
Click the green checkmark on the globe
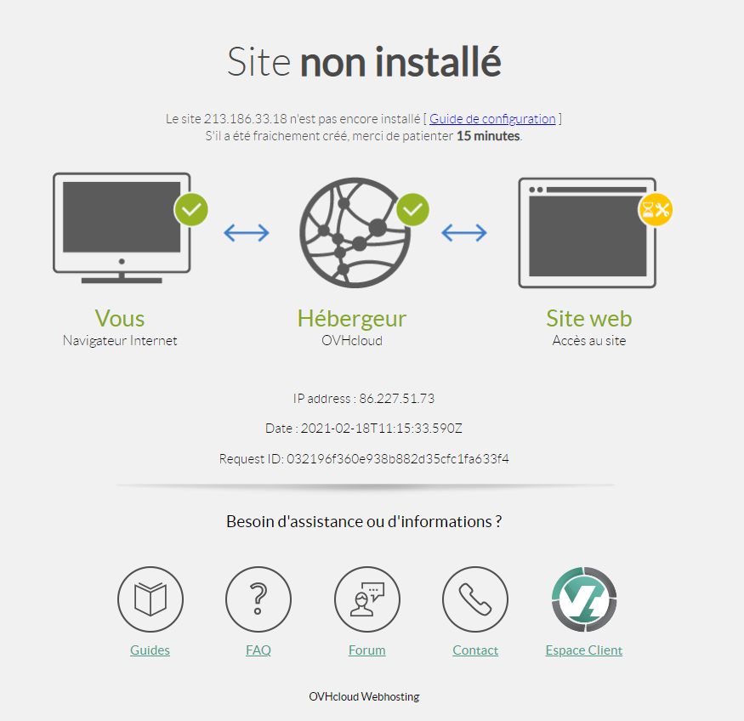[412, 210]
